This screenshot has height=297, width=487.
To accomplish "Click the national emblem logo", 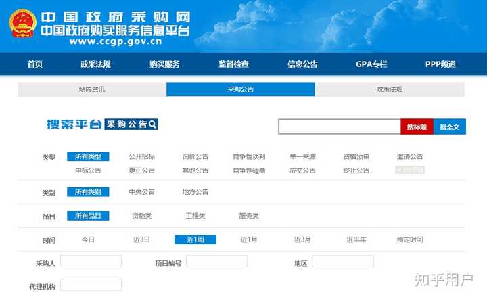I will coord(23,24).
